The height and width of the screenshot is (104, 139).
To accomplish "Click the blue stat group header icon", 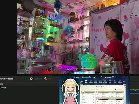I will [x=112, y=92].
